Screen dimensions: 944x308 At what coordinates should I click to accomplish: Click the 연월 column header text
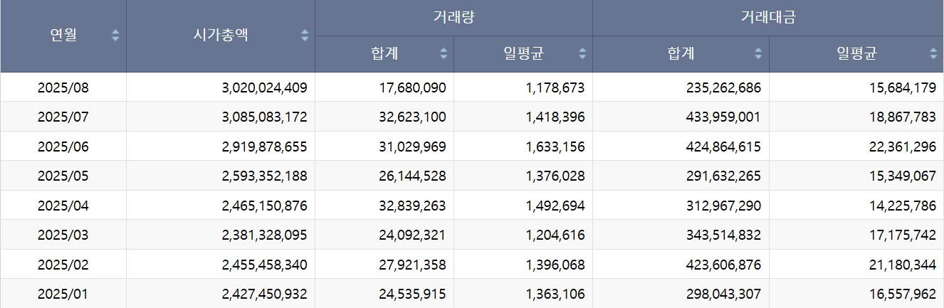63,36
